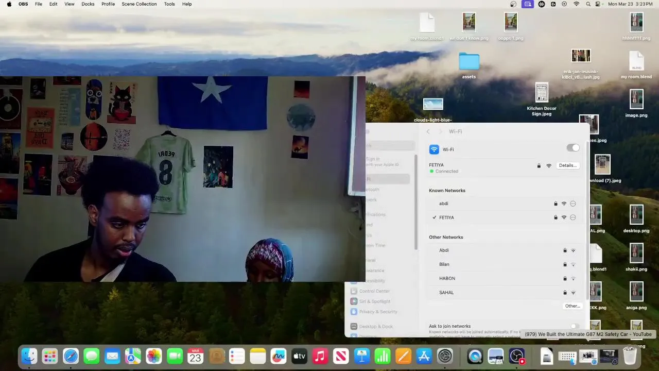Image resolution: width=659 pixels, height=371 pixels.
Task: Click the purple screen sharing menu bar icon
Action: (528, 4)
